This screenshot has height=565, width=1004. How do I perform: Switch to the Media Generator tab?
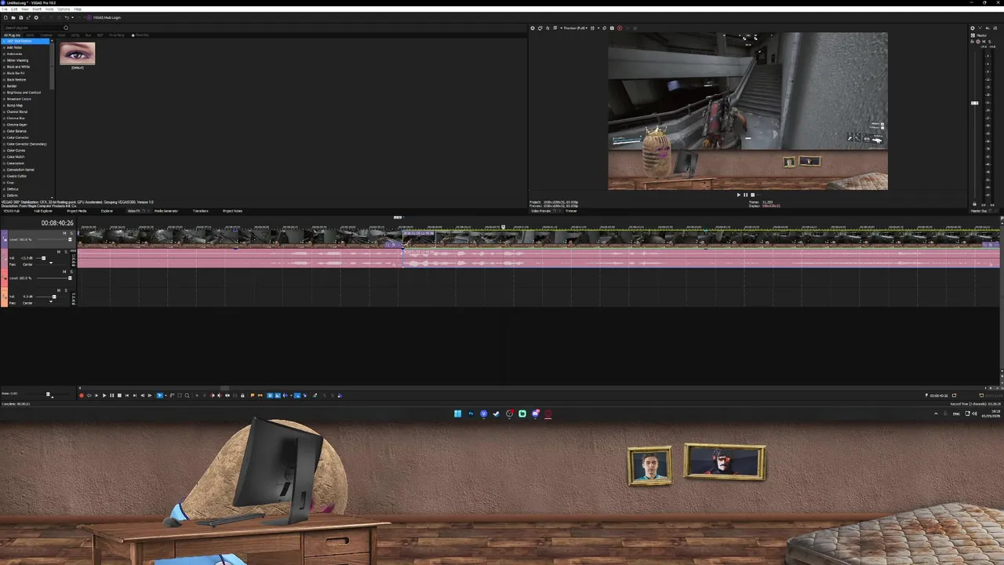tap(166, 210)
